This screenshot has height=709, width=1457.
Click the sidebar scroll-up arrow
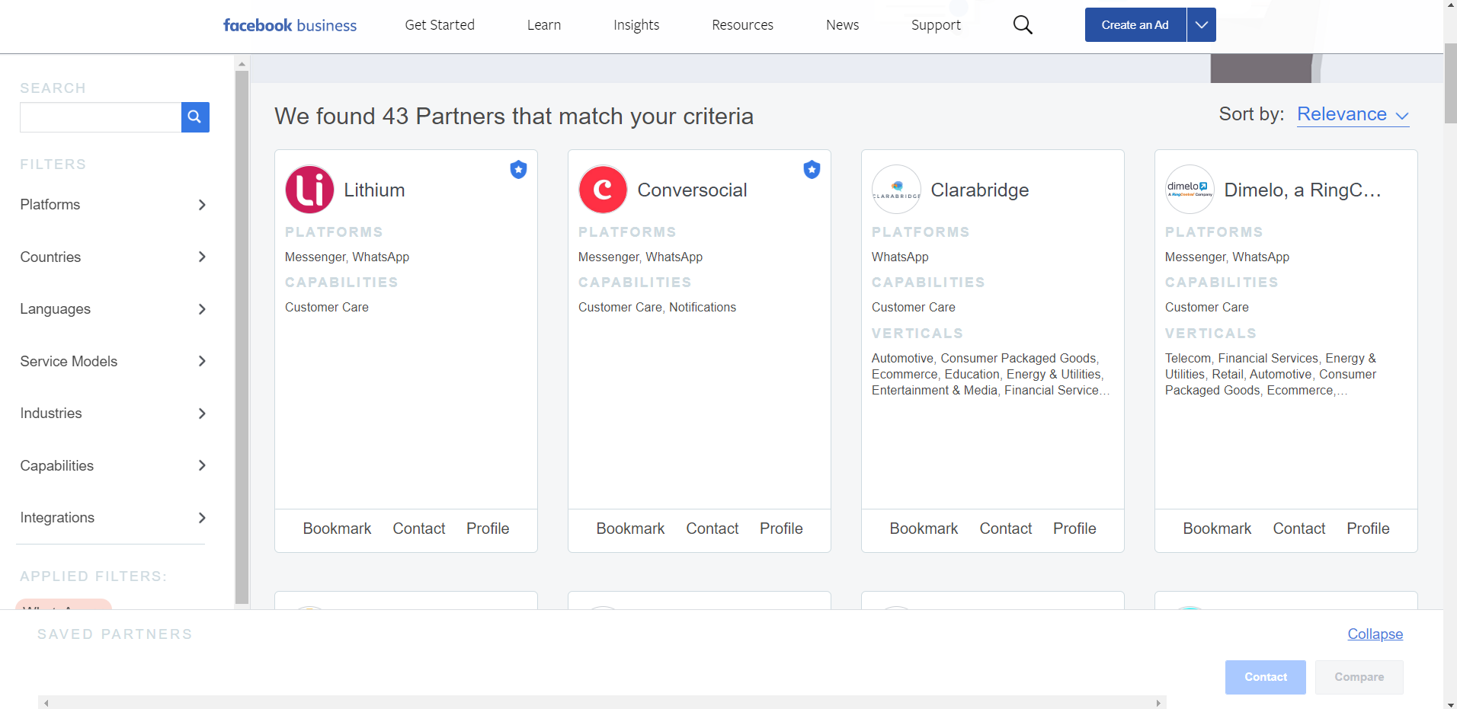click(242, 65)
